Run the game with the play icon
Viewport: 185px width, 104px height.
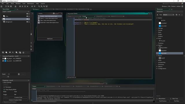coord(23,6)
